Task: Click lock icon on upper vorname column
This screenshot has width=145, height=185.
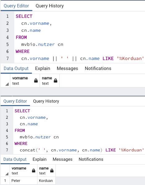Action: [36, 81]
